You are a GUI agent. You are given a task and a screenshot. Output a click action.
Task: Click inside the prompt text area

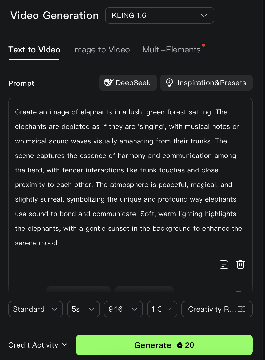tap(130, 177)
